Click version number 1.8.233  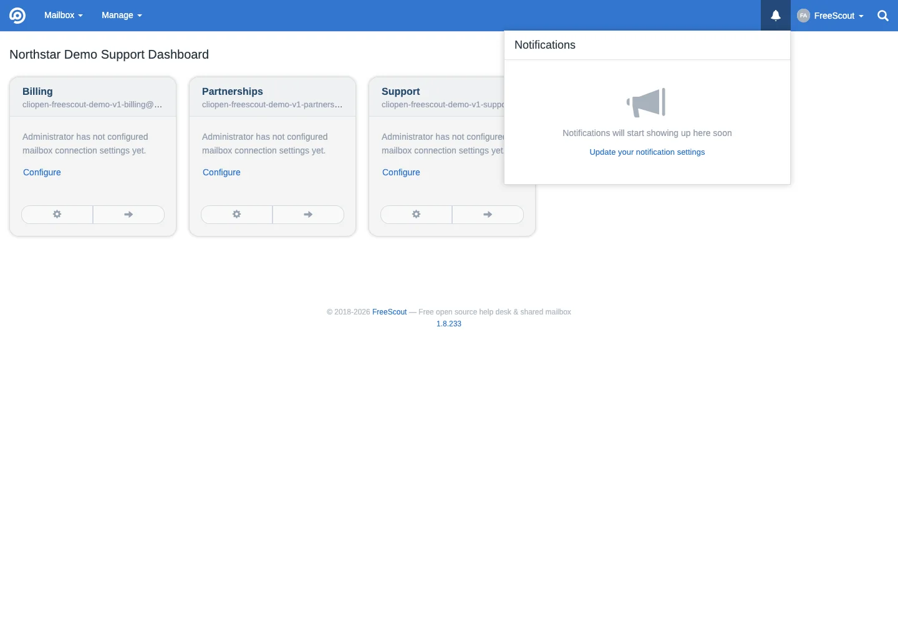449,324
